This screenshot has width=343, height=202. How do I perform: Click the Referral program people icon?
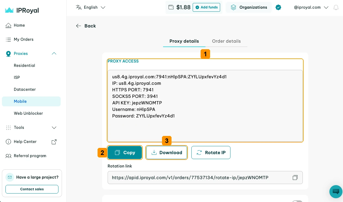click(x=8, y=156)
